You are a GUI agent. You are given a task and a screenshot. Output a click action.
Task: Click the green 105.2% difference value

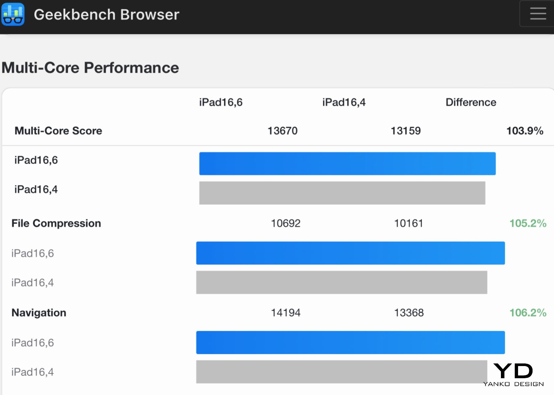528,223
